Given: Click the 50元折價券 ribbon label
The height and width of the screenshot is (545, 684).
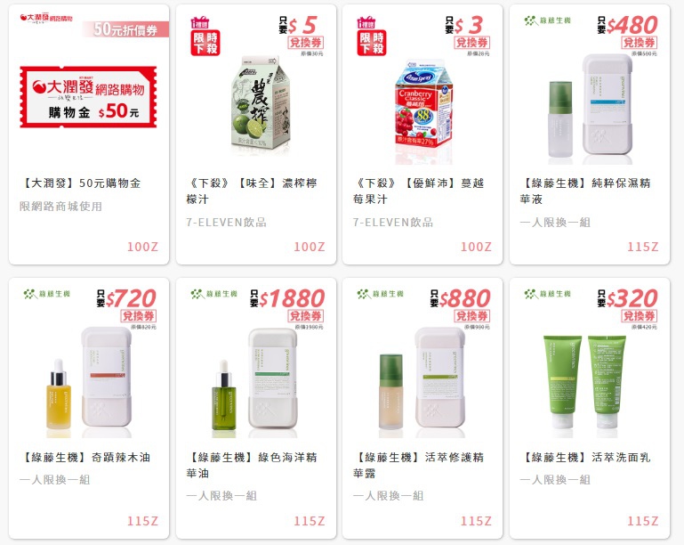Looking at the screenshot, I should 125,29.
